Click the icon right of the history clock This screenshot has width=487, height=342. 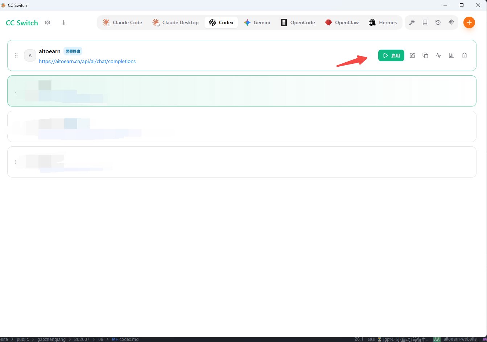click(451, 22)
